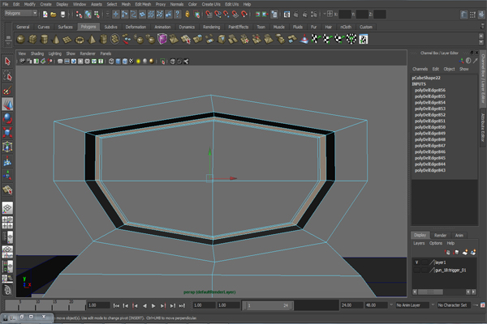Open Channels menu in Channel Box
Screen dimensions: 487x324
click(420, 69)
